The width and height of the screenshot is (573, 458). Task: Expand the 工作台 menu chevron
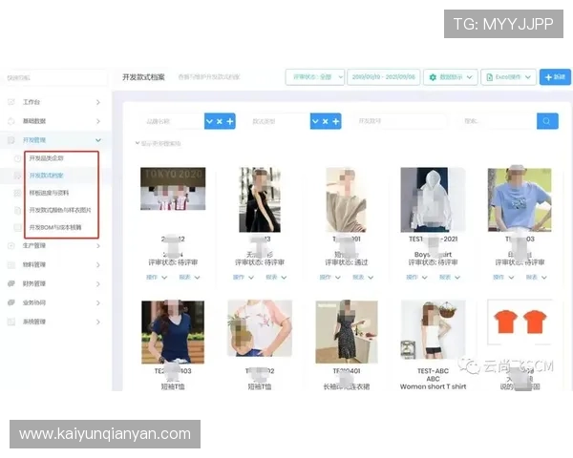click(98, 102)
